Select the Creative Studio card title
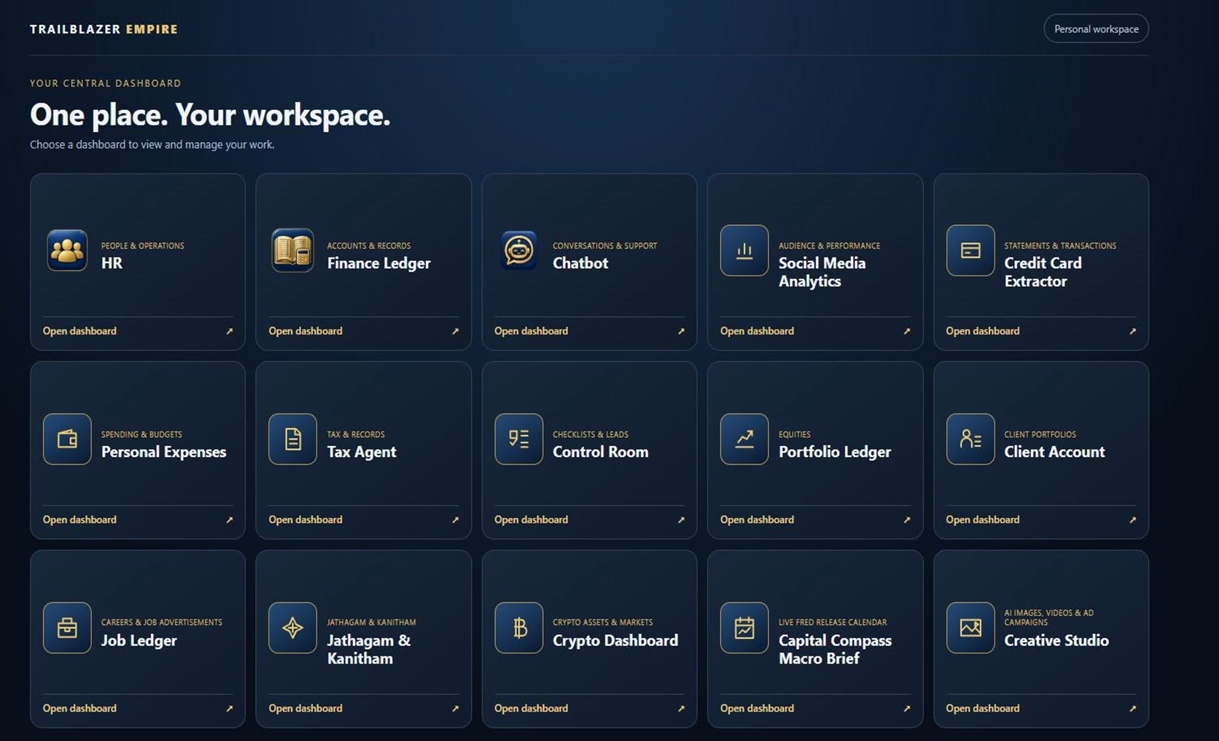 (1056, 640)
